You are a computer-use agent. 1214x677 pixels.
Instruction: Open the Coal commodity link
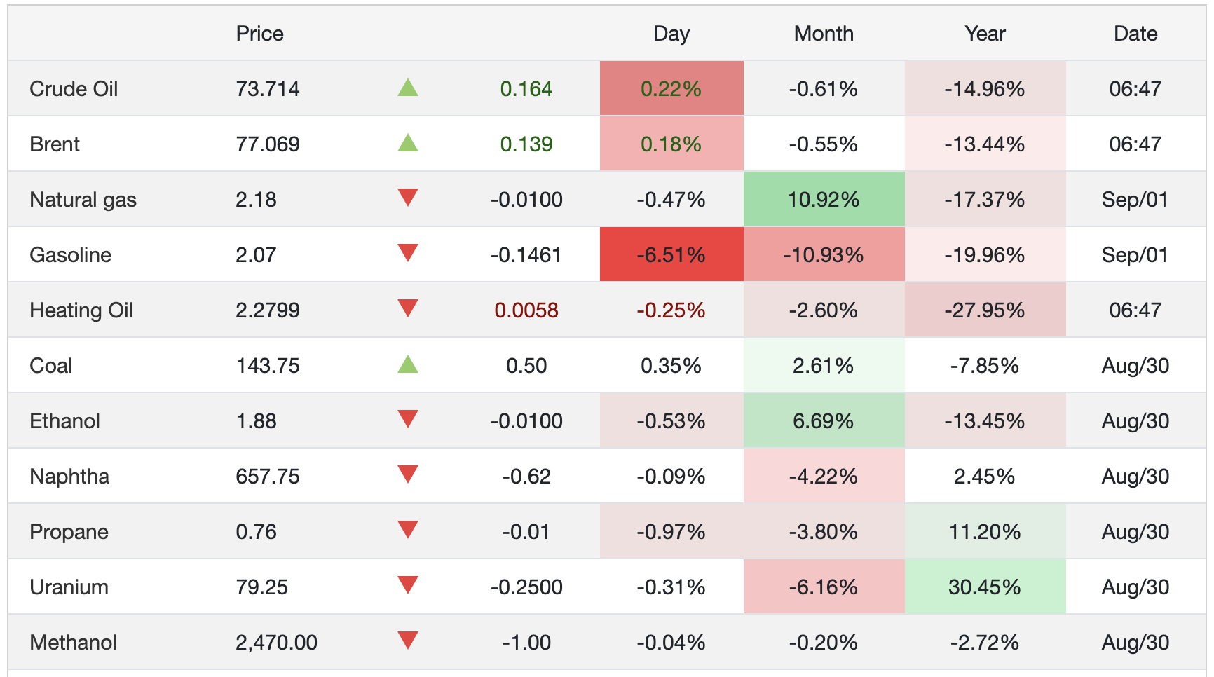(x=51, y=366)
